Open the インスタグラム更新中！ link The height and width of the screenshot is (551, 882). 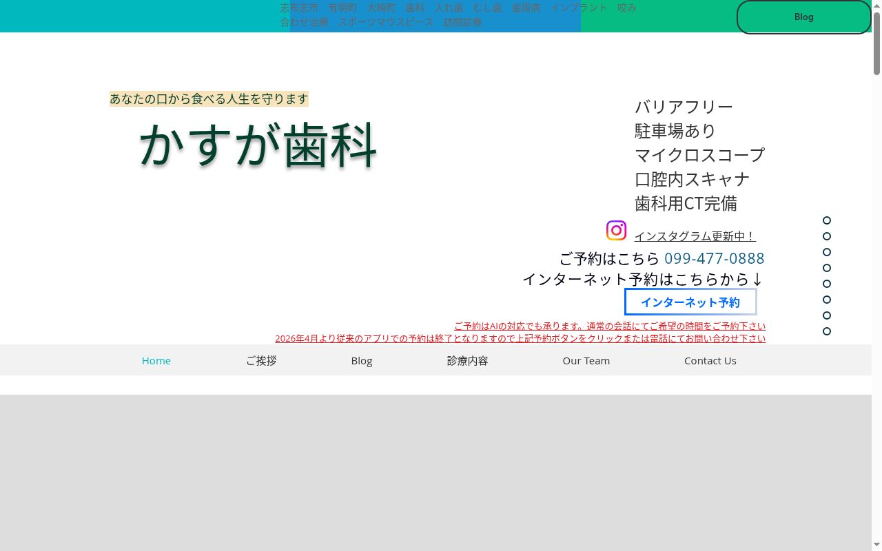pos(695,236)
